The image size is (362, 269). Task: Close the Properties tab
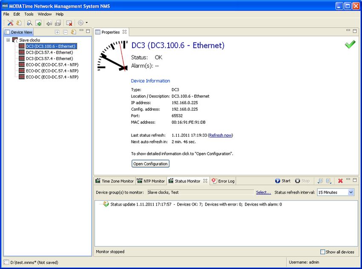[124, 32]
